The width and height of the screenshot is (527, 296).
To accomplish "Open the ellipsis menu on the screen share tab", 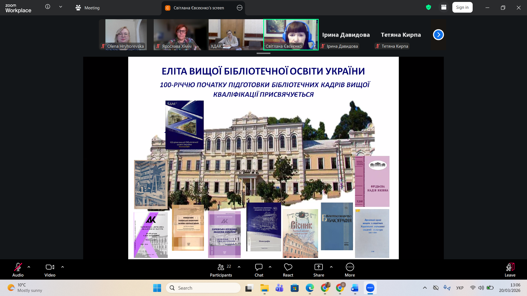I will pos(239,8).
